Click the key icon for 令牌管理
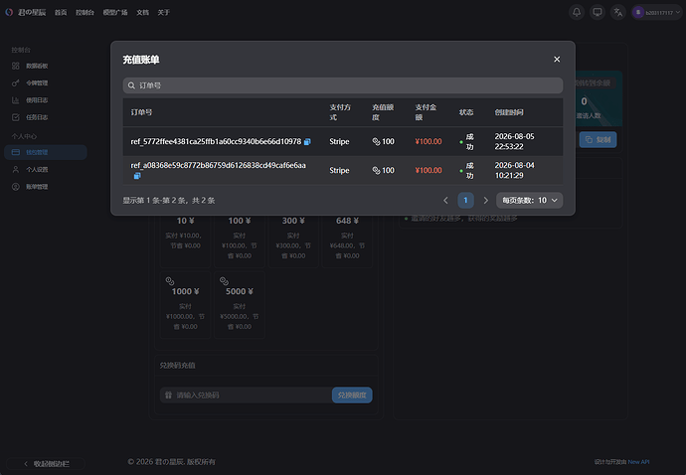The height and width of the screenshot is (475, 686). point(16,83)
